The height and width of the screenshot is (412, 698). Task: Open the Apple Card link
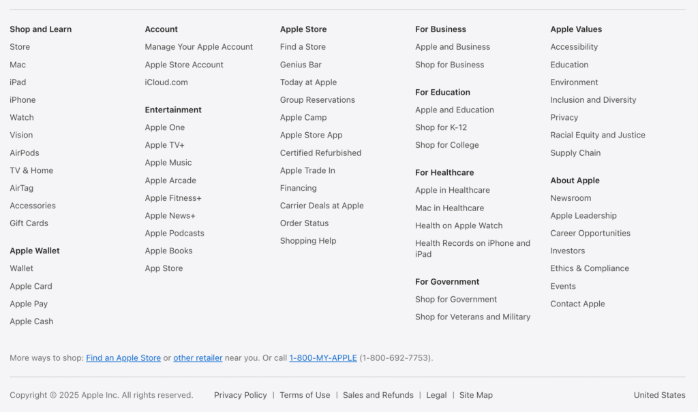(x=31, y=286)
